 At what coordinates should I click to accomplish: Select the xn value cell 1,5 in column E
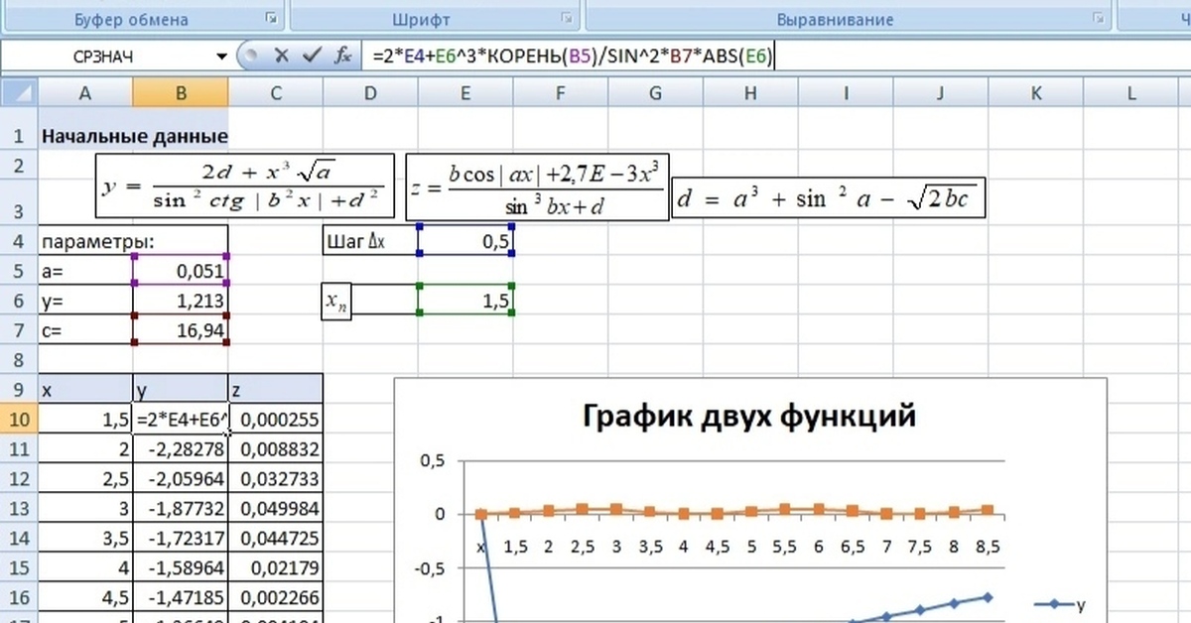point(465,301)
